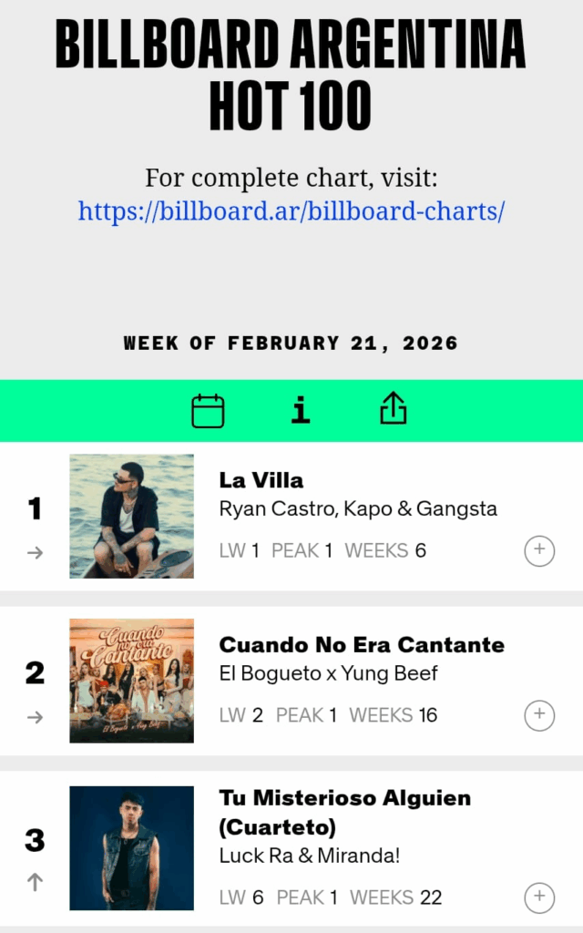The height and width of the screenshot is (933, 583).
Task: Open the billboard.ar charts link
Action: coord(291,211)
